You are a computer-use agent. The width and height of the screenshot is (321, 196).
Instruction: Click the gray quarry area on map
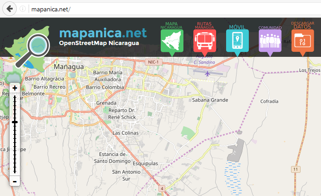pos(236,150)
